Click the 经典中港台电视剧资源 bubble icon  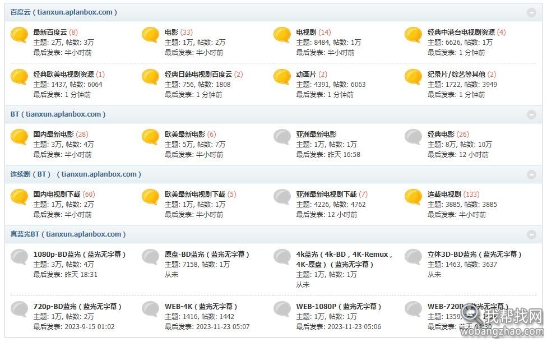414,35
